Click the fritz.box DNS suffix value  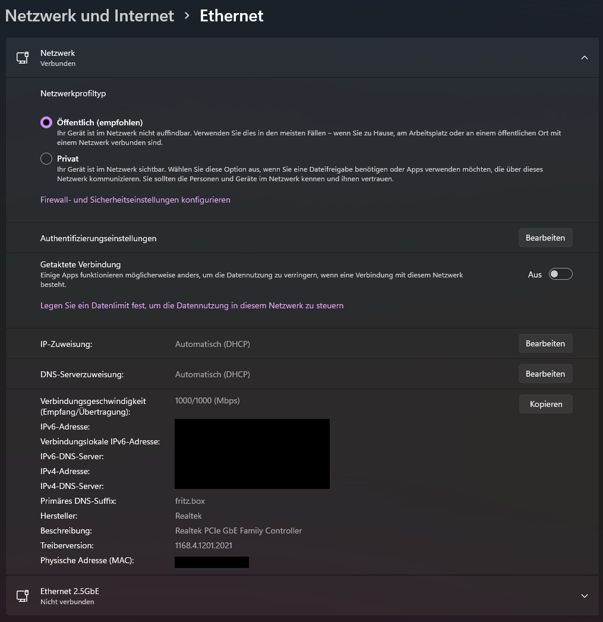pos(190,501)
